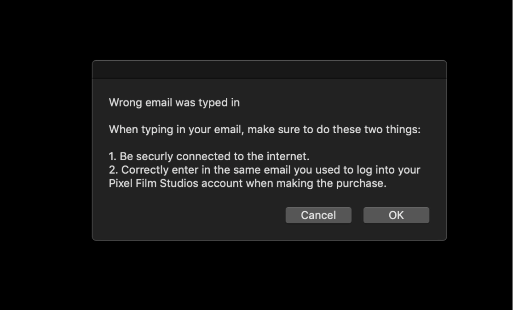
Task: Click the "When typing in your email" line
Action: click(265, 130)
